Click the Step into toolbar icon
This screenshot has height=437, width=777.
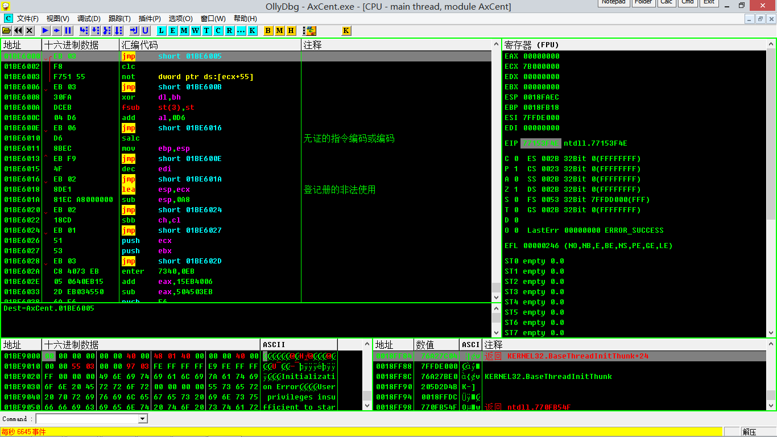[84, 30]
